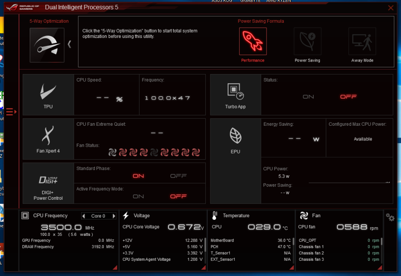Set Active Frequency Mode to ON

tap(139, 196)
